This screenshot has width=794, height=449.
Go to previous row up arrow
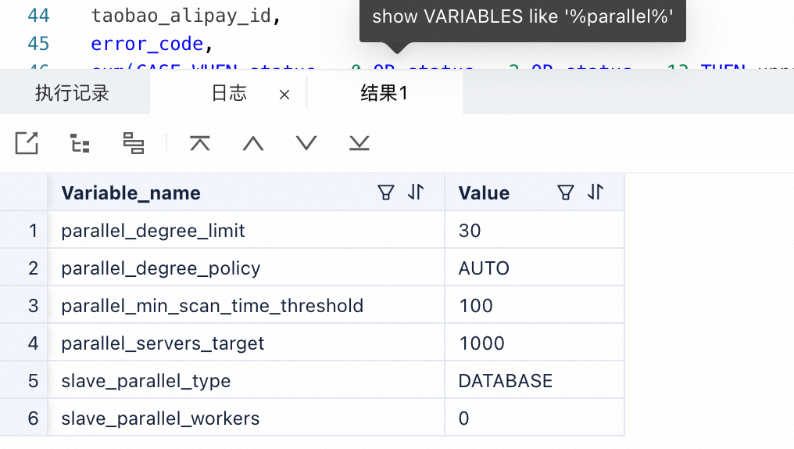tap(253, 144)
